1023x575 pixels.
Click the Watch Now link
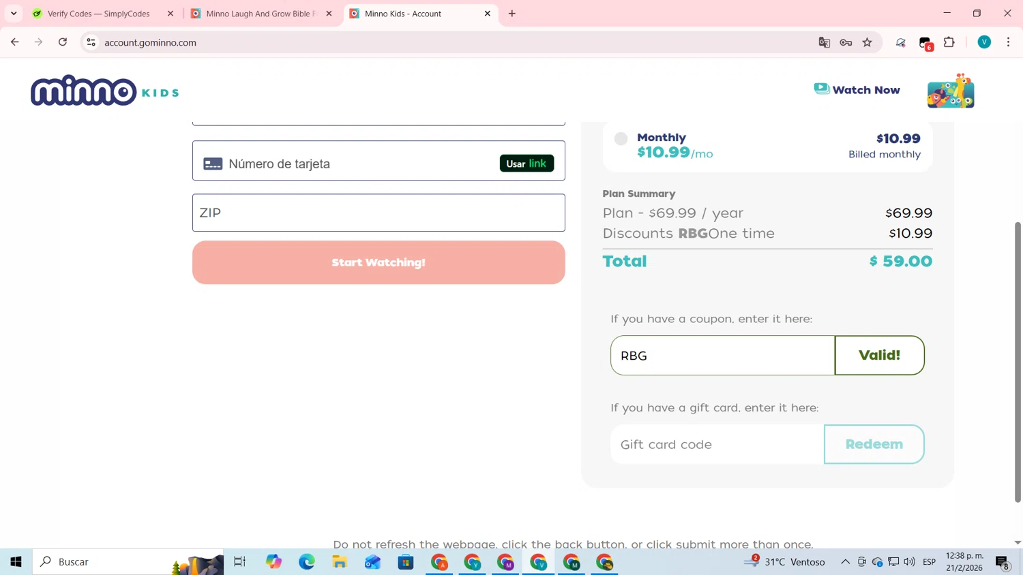point(857,90)
